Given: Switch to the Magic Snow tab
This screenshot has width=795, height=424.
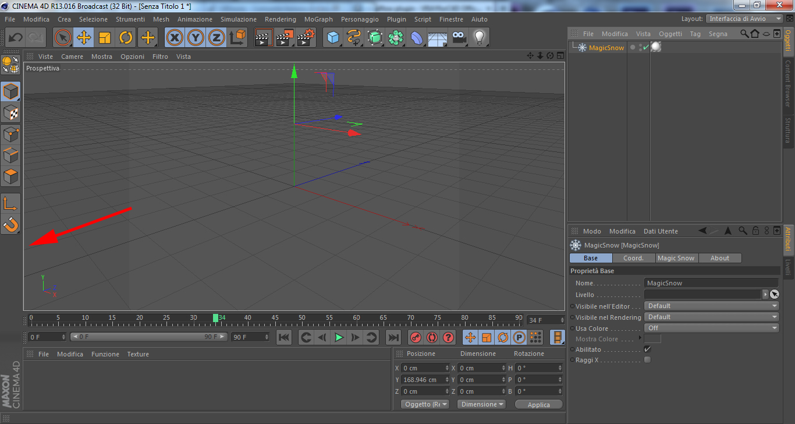Looking at the screenshot, I should coord(676,258).
